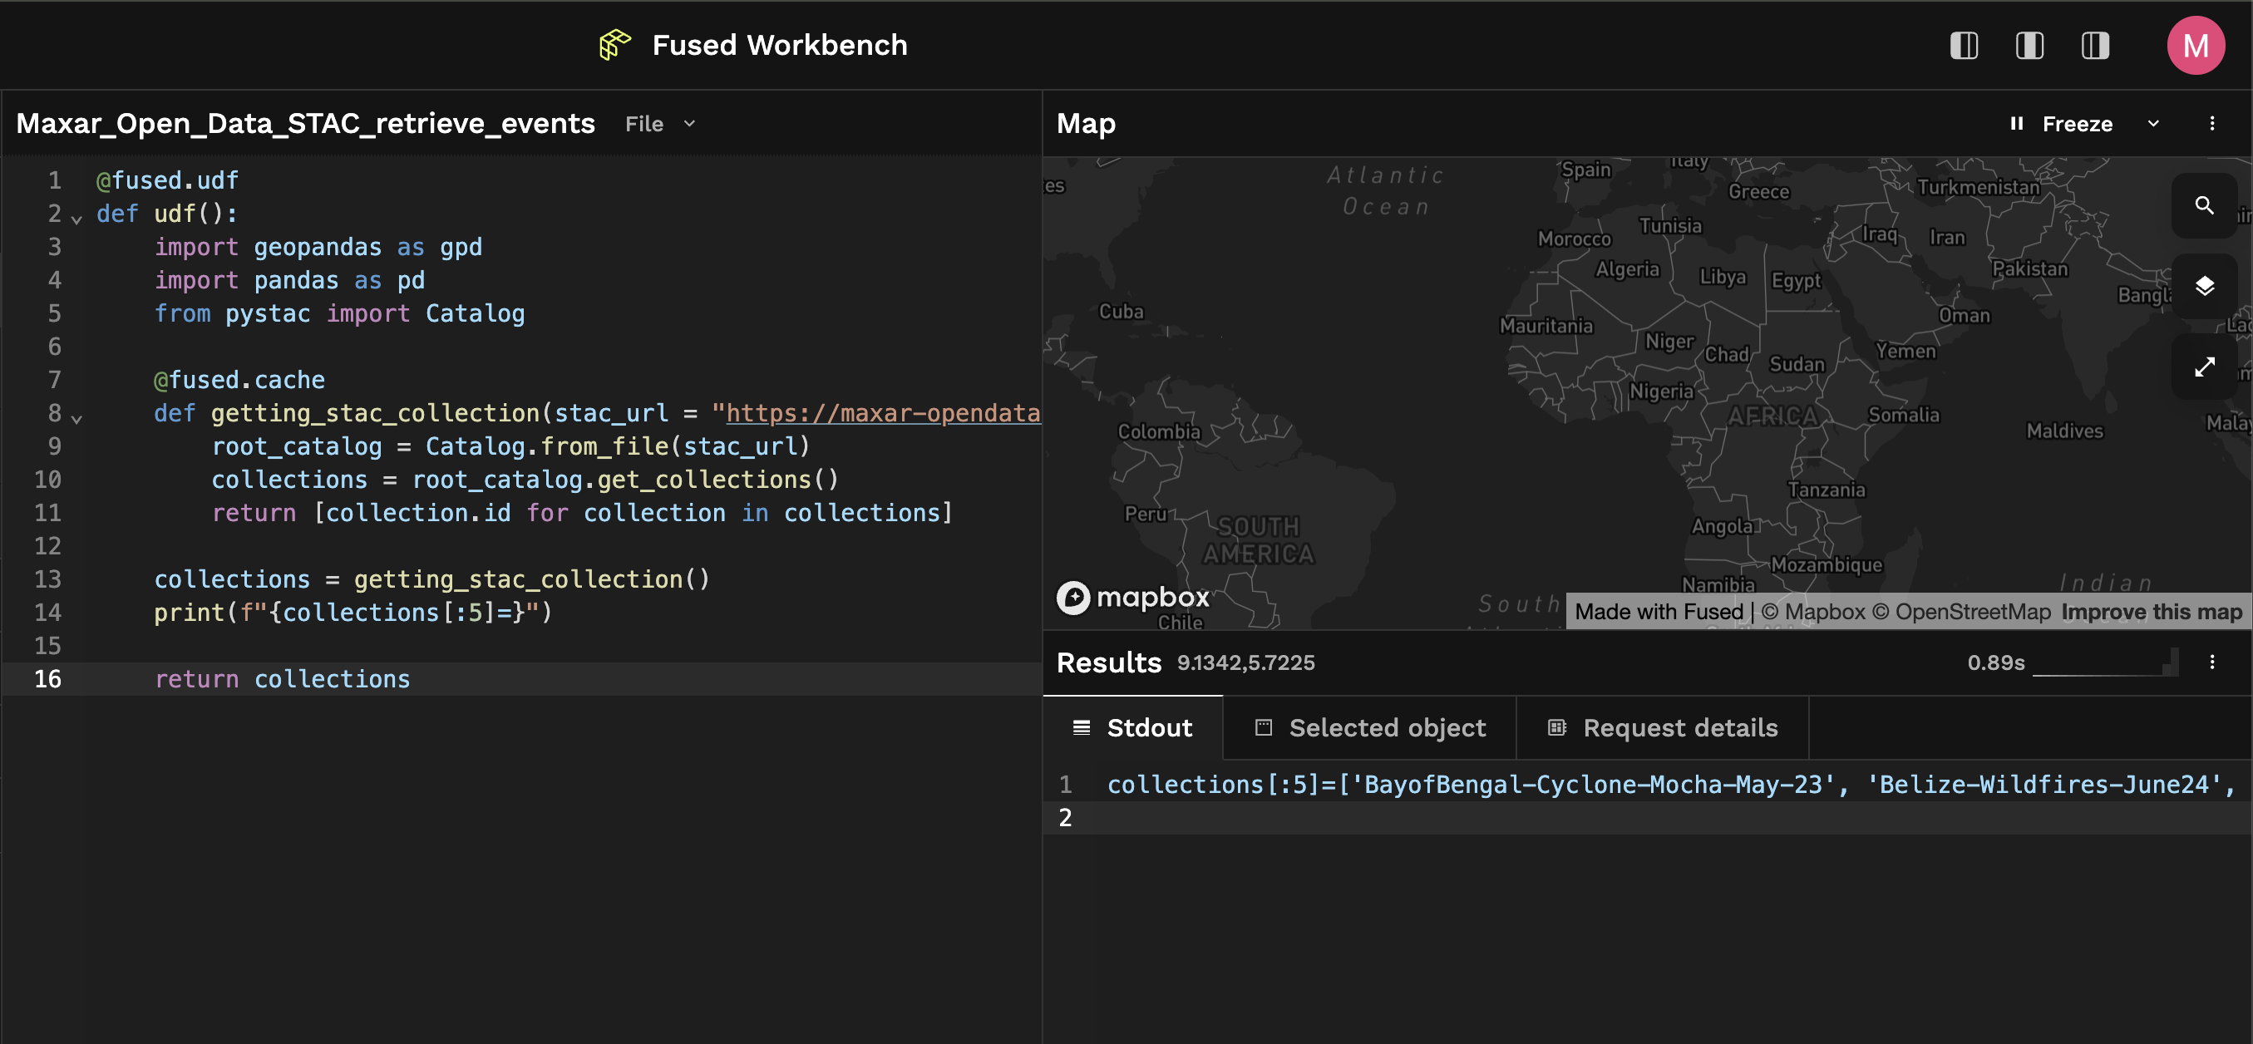Open the File dropdown menu
This screenshot has width=2253, height=1044.
tap(660, 124)
